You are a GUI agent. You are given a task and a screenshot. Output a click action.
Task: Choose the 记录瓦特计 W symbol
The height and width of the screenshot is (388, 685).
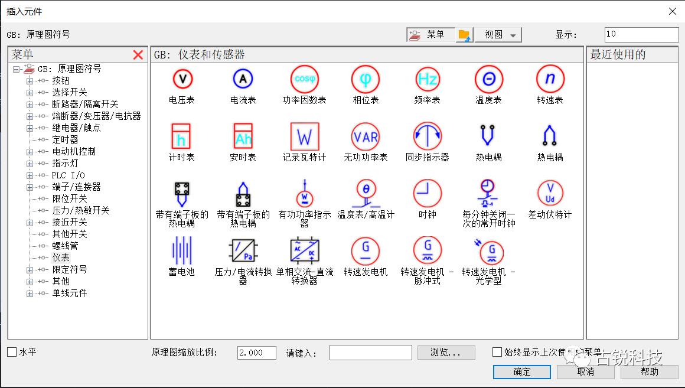click(x=305, y=136)
